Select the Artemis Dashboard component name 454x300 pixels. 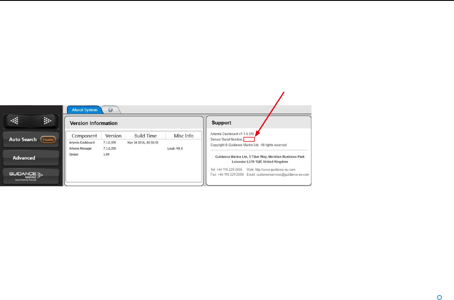coord(82,143)
